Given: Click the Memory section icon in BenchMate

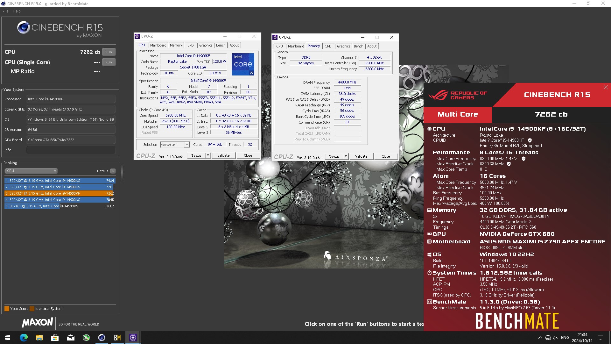Looking at the screenshot, I should 429,210.
